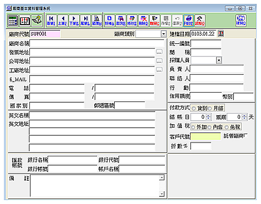Screen dimensions: 261x204
Task: Click the 銀行名稱 input field
Action: tap(73, 160)
